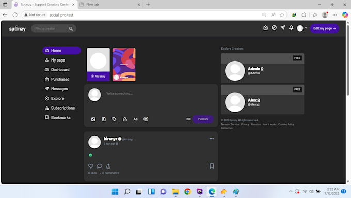
Task: Open Purchased in the sidebar
Action: (x=57, y=79)
